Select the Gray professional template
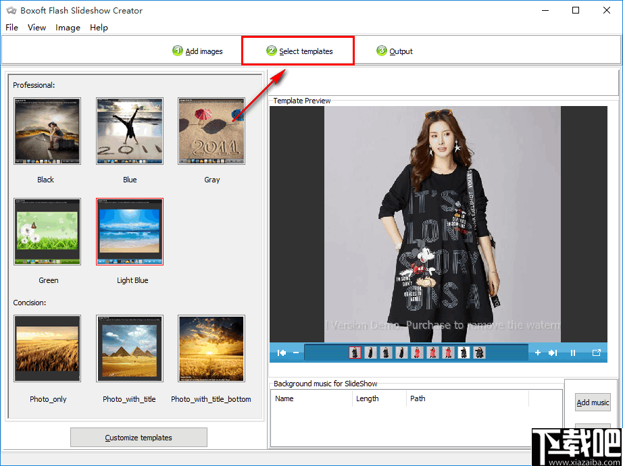 tap(211, 130)
